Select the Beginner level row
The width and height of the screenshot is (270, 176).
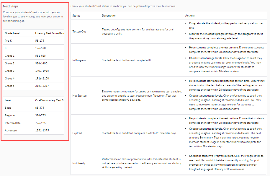pyautogui.click(x=10, y=115)
